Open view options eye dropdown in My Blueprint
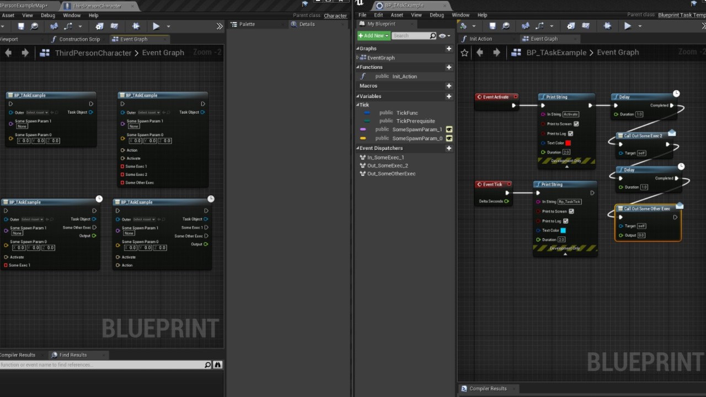Image resolution: width=706 pixels, height=397 pixels. point(444,36)
